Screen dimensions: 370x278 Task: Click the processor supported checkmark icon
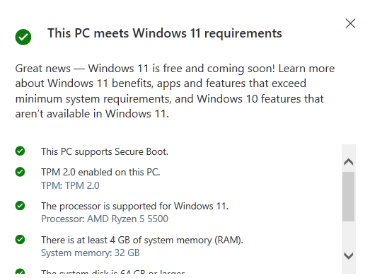pyautogui.click(x=20, y=206)
